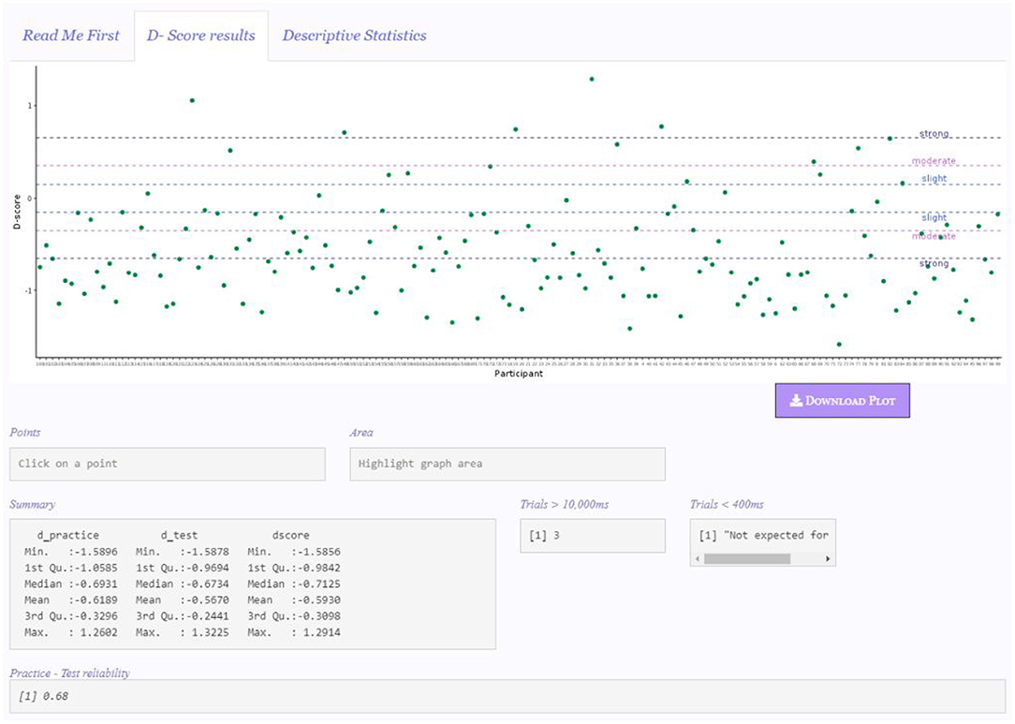Screen dimensions: 1015x724
Task: Click the 'Click on a point' output box
Action: coord(167,464)
